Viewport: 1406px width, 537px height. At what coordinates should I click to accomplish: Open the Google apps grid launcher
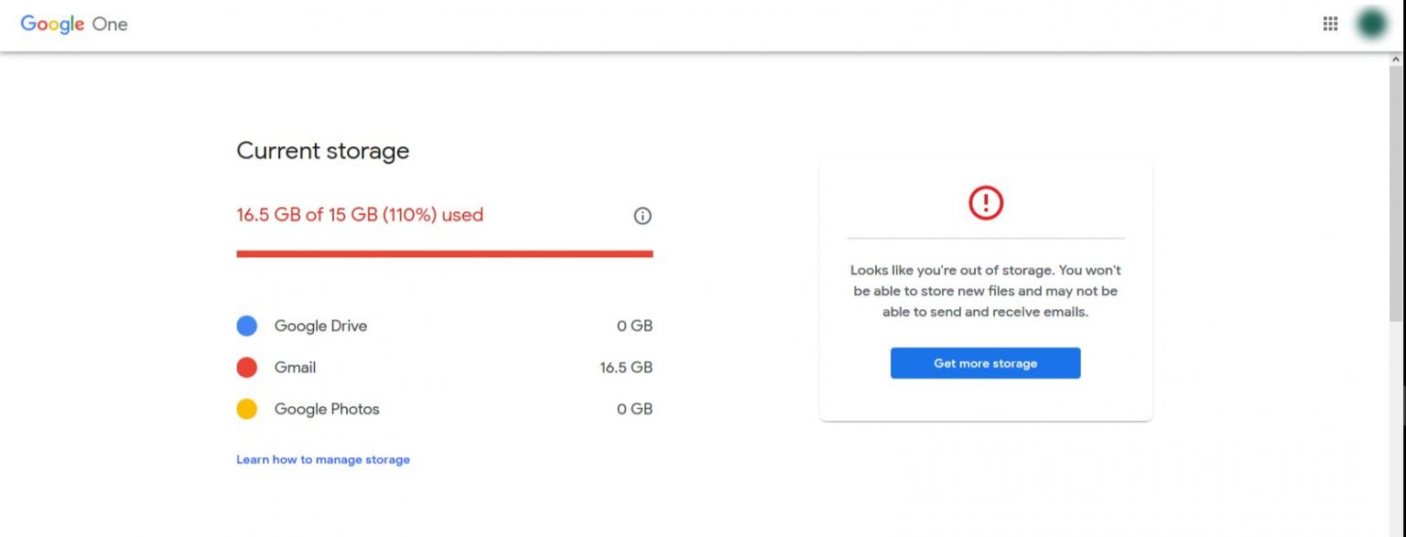pyautogui.click(x=1330, y=25)
